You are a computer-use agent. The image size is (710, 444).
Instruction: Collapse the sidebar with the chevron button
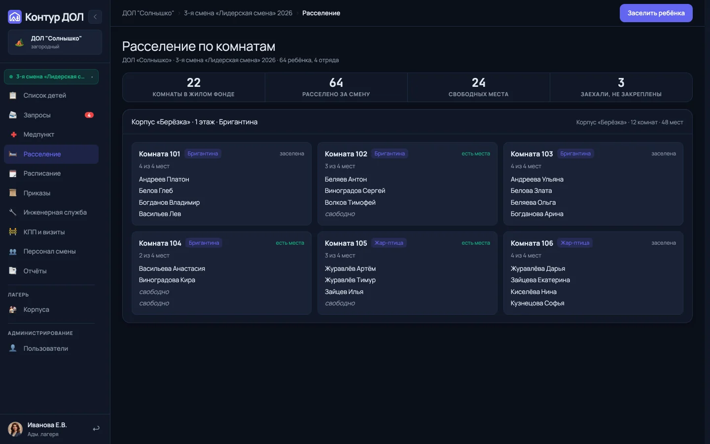point(95,17)
